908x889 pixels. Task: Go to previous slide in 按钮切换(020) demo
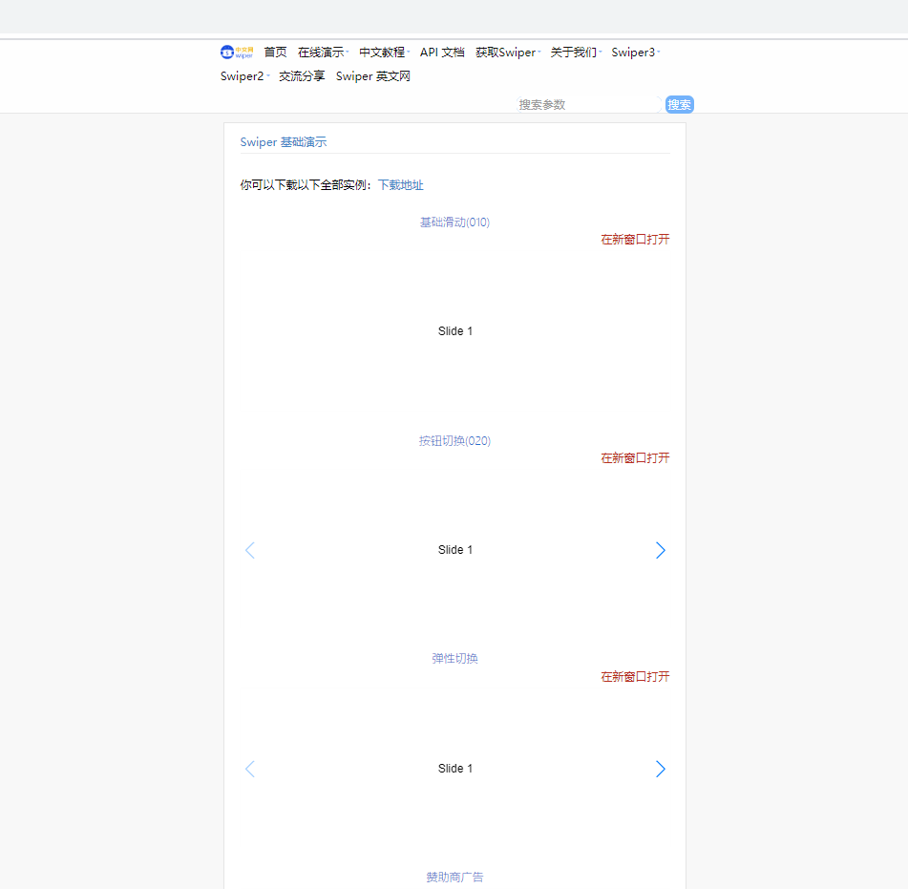(250, 550)
